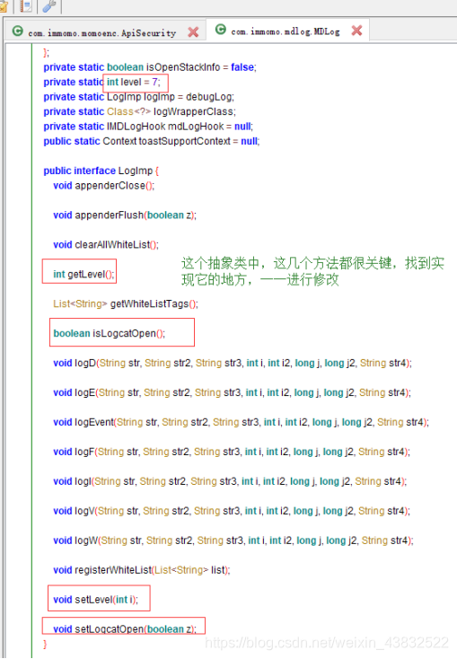The image size is (457, 659).
Task: Click the setLogcatOpen(boolean z) method
Action: point(125,629)
